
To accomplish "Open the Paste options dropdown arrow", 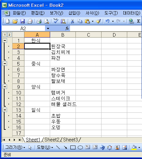I will coord(93,21).
